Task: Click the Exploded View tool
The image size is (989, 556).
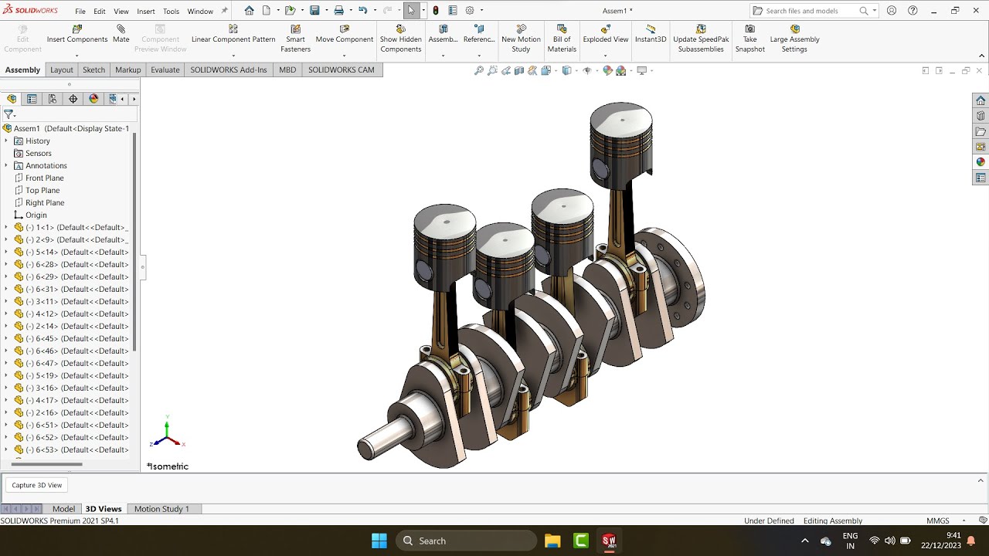Action: (606, 35)
